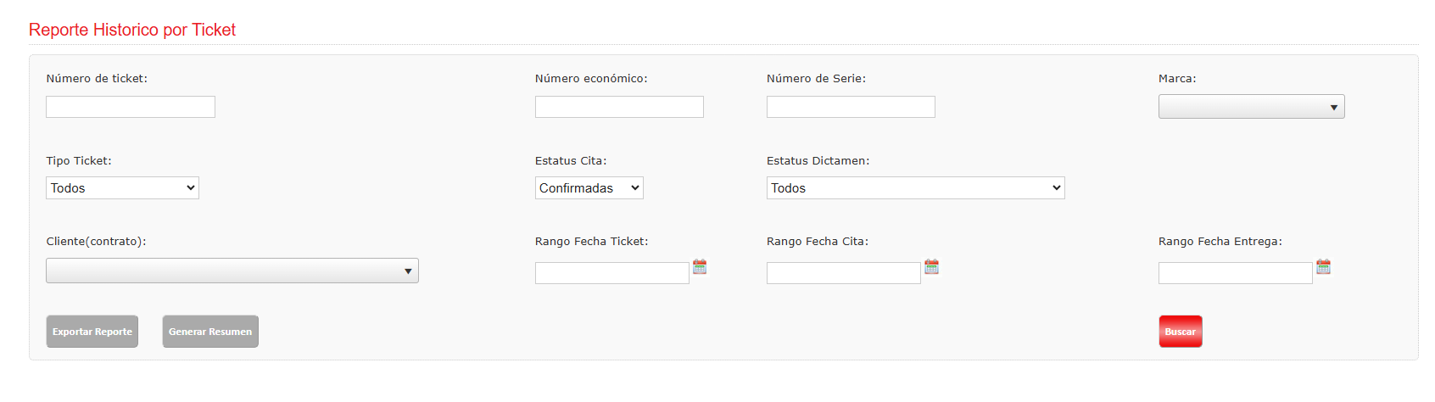Click the red Buscar button
Image resolution: width=1435 pixels, height=402 pixels.
point(1180,332)
